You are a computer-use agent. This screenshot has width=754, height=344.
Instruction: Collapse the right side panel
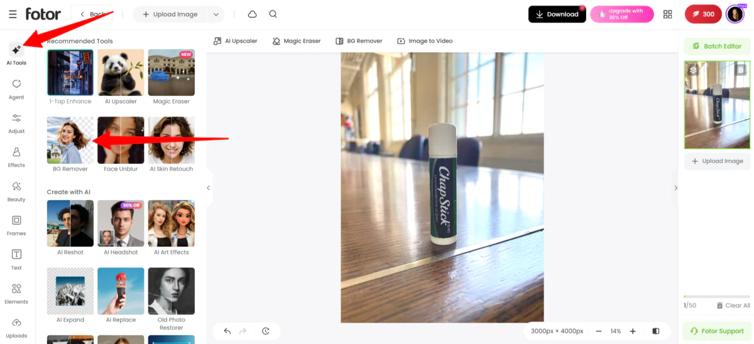pyautogui.click(x=675, y=188)
